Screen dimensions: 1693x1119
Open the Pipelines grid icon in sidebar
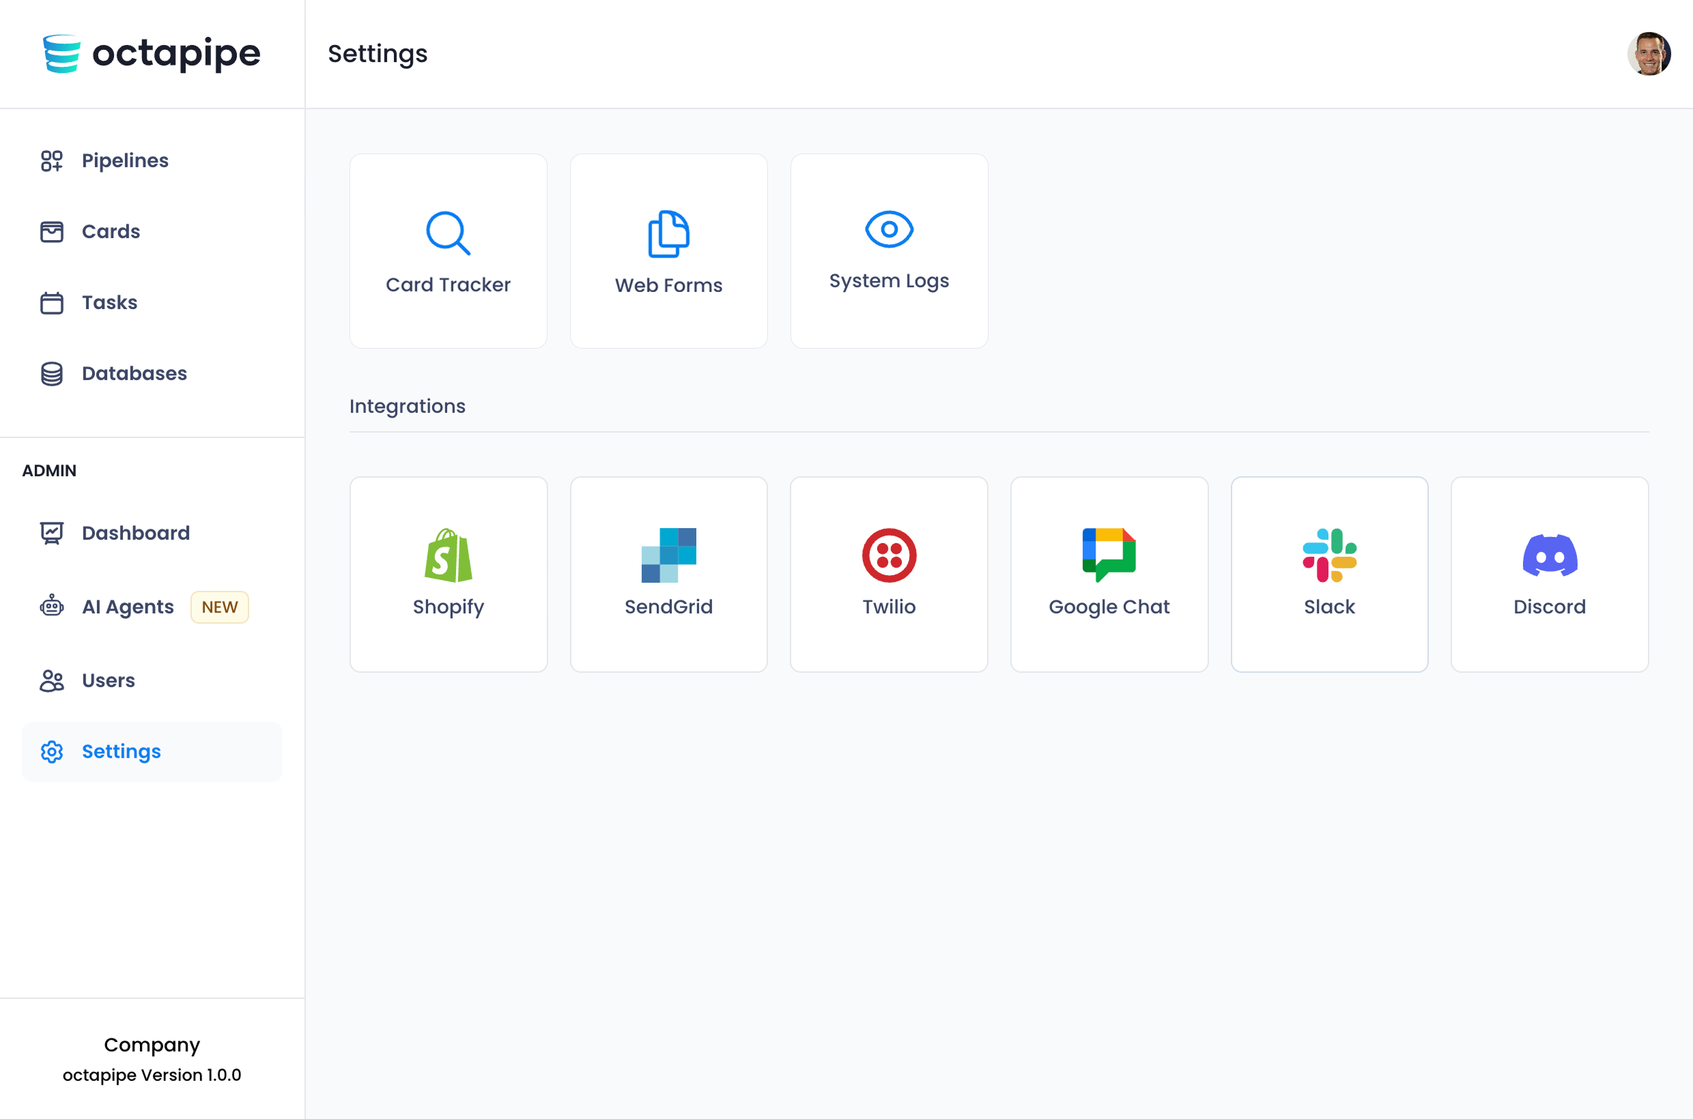51,160
